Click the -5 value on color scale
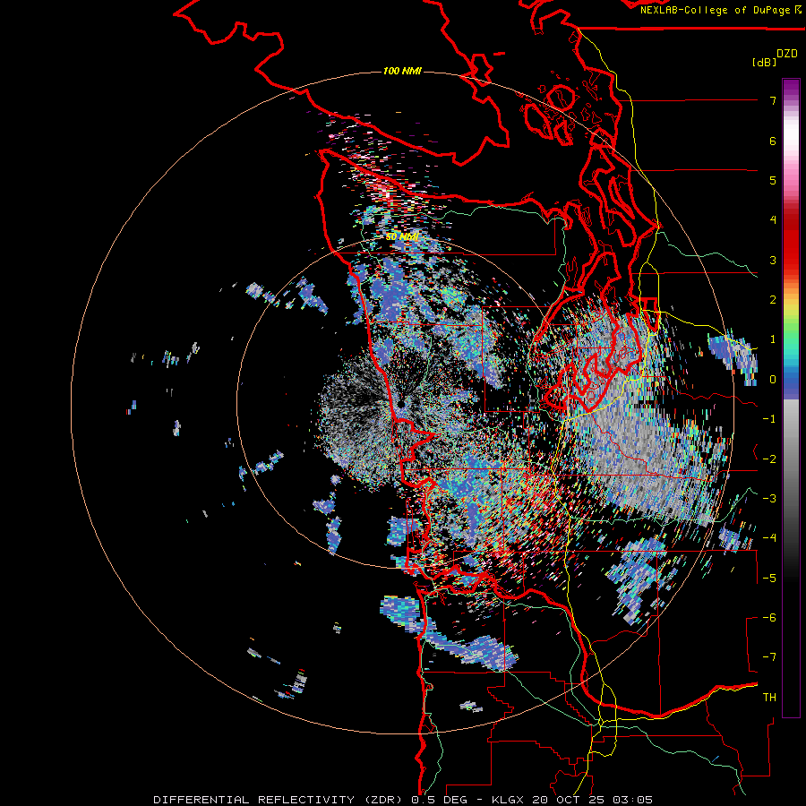The height and width of the screenshot is (806, 806). pyautogui.click(x=769, y=579)
